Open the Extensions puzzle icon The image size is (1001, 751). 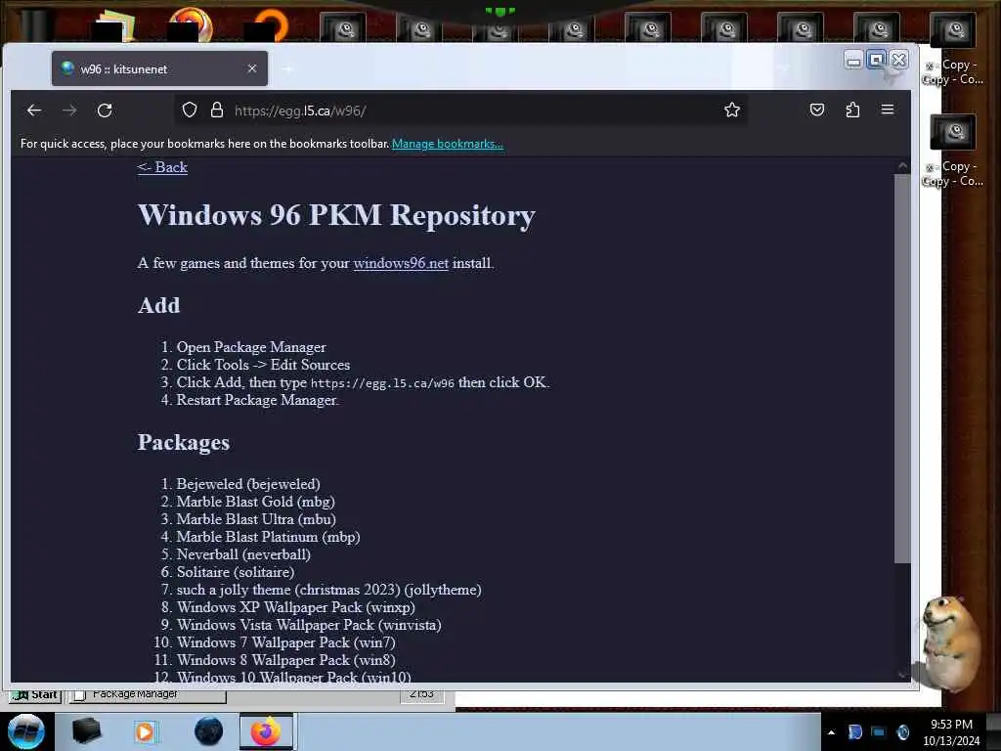pyautogui.click(x=852, y=110)
